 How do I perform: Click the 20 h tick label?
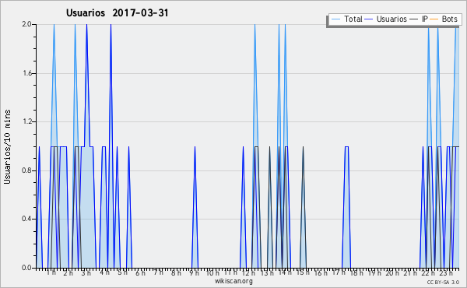click(x=392, y=273)
